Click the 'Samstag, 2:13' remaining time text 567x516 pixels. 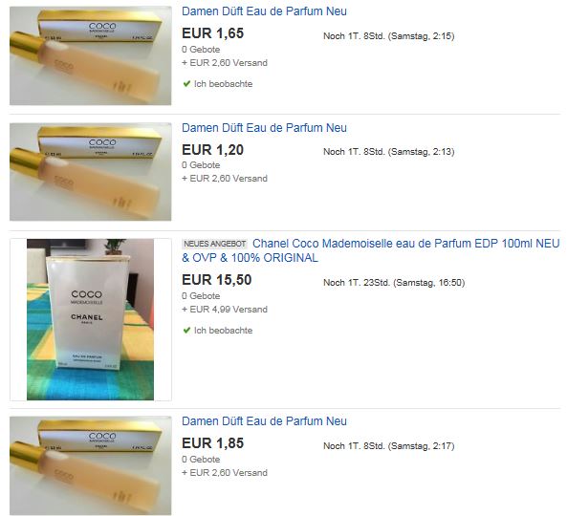(422, 152)
